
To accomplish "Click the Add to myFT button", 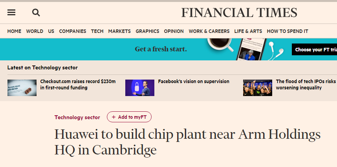I will pyautogui.click(x=129, y=117).
